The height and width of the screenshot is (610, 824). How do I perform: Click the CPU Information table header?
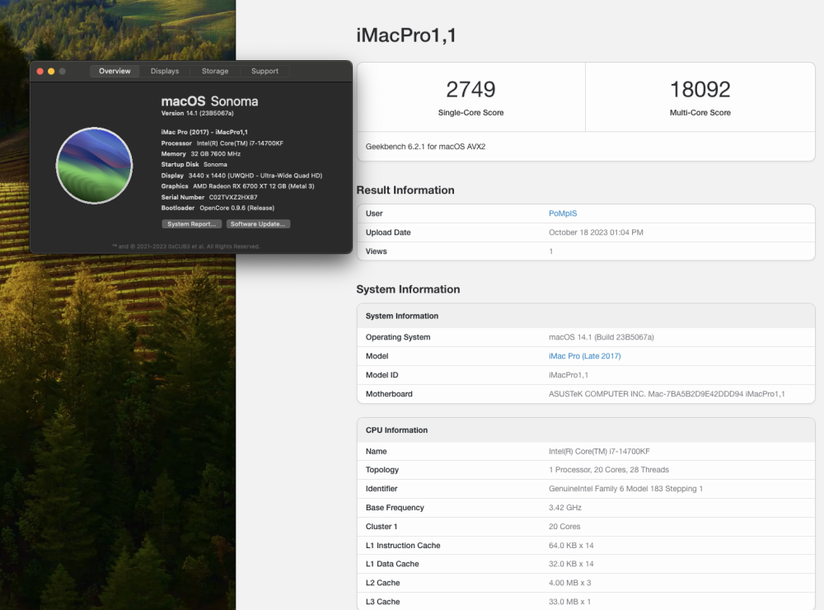pos(586,430)
